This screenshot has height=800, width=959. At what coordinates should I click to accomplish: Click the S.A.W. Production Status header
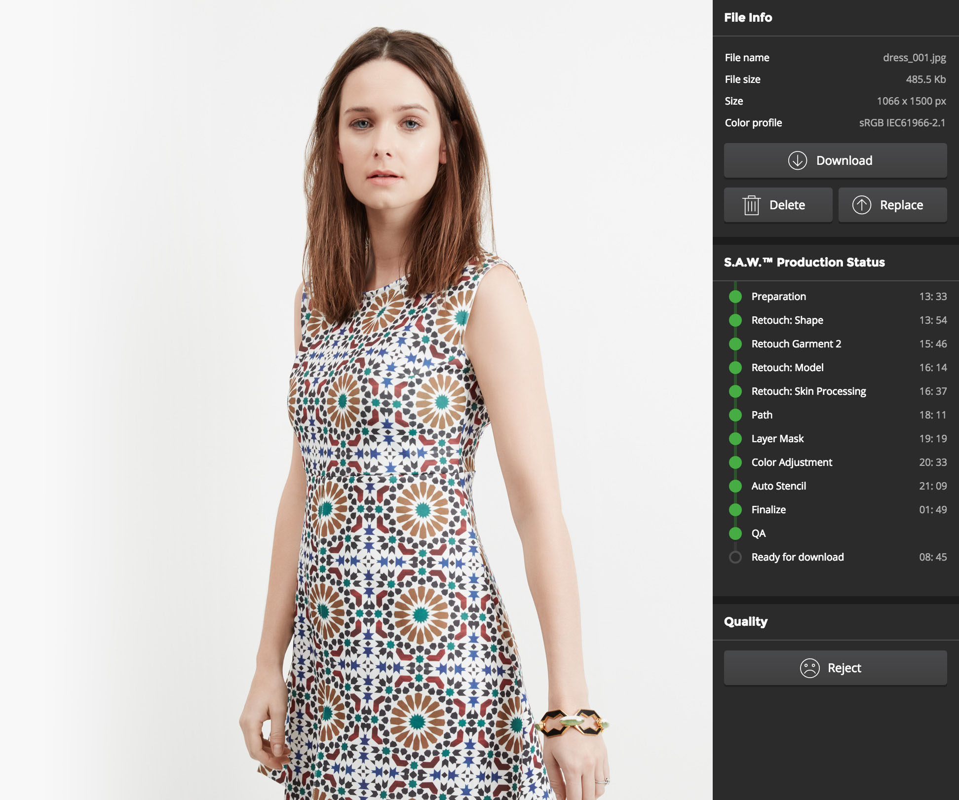coord(804,263)
